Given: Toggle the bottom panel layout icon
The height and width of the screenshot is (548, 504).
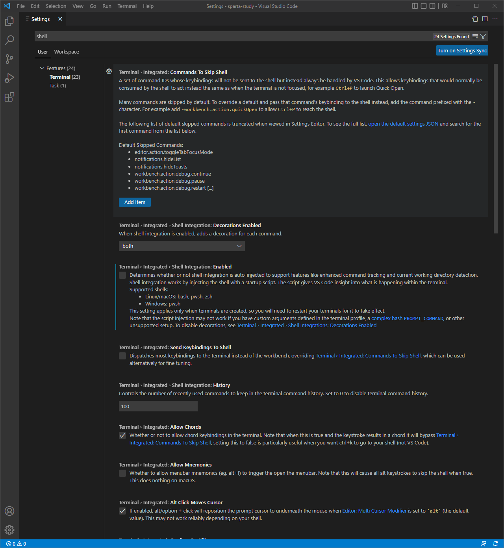Looking at the screenshot, I should click(x=424, y=6).
